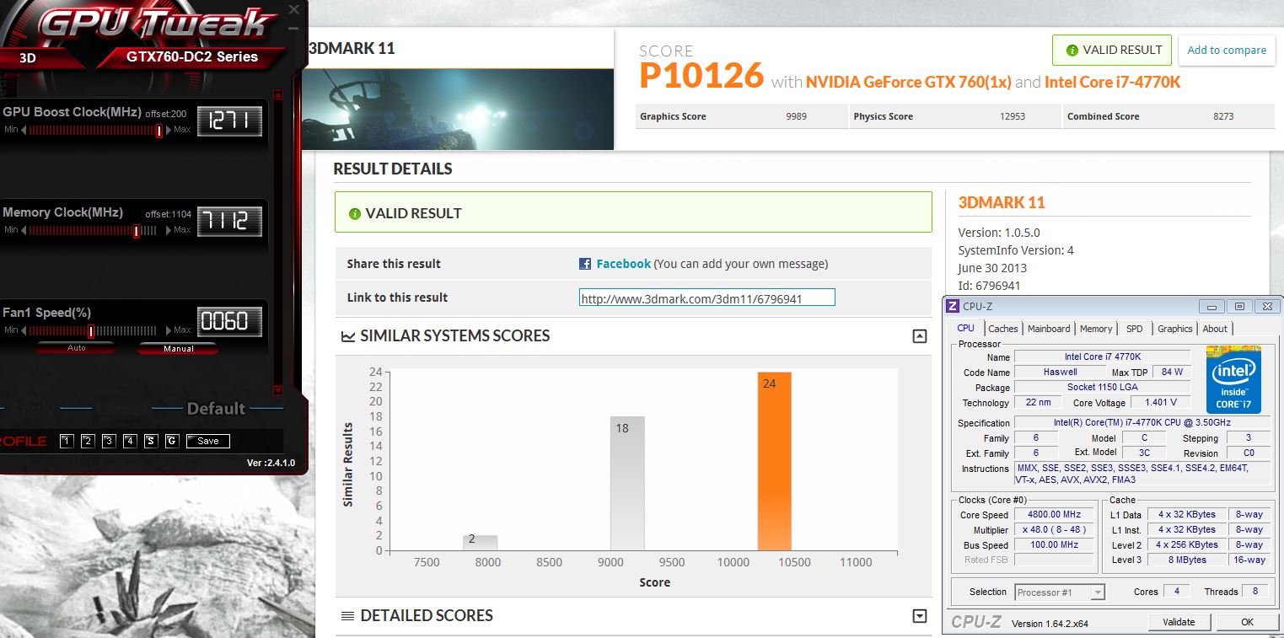Click the Detailed Scores list icon

click(347, 616)
